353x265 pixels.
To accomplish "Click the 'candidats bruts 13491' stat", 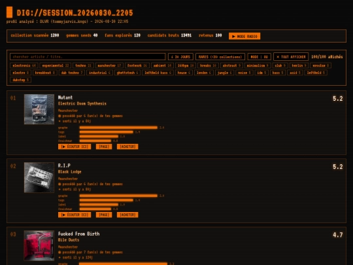I will point(169,35).
